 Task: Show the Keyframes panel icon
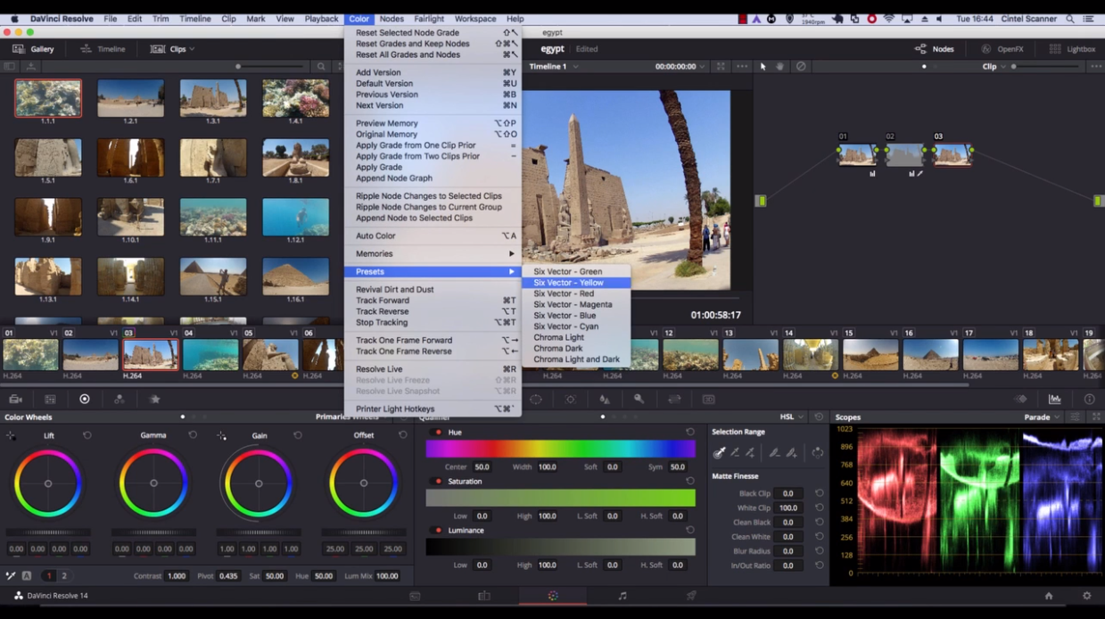click(x=1021, y=400)
